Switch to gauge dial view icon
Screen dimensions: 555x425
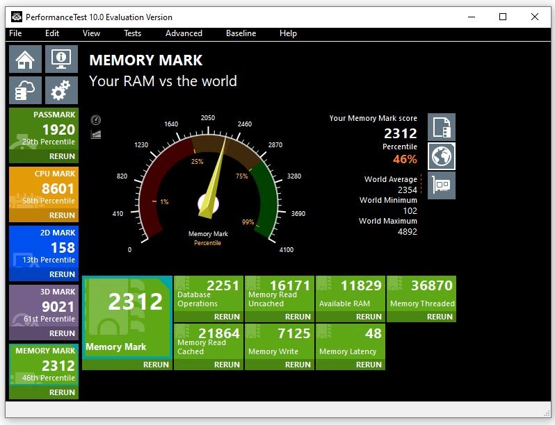tap(96, 120)
